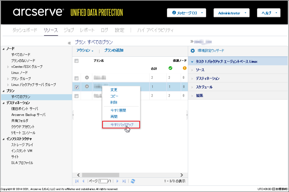The height and width of the screenshot is (192, 289).
Task: Expand the デスティネーション section in right pane
Action: [192, 79]
